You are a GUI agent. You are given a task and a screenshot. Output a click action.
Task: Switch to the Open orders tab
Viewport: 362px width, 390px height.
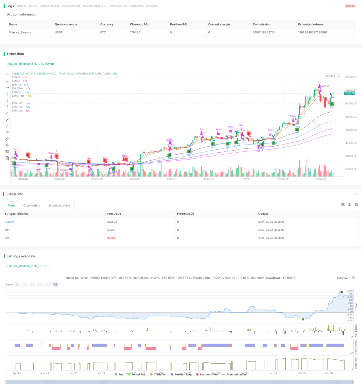32,205
